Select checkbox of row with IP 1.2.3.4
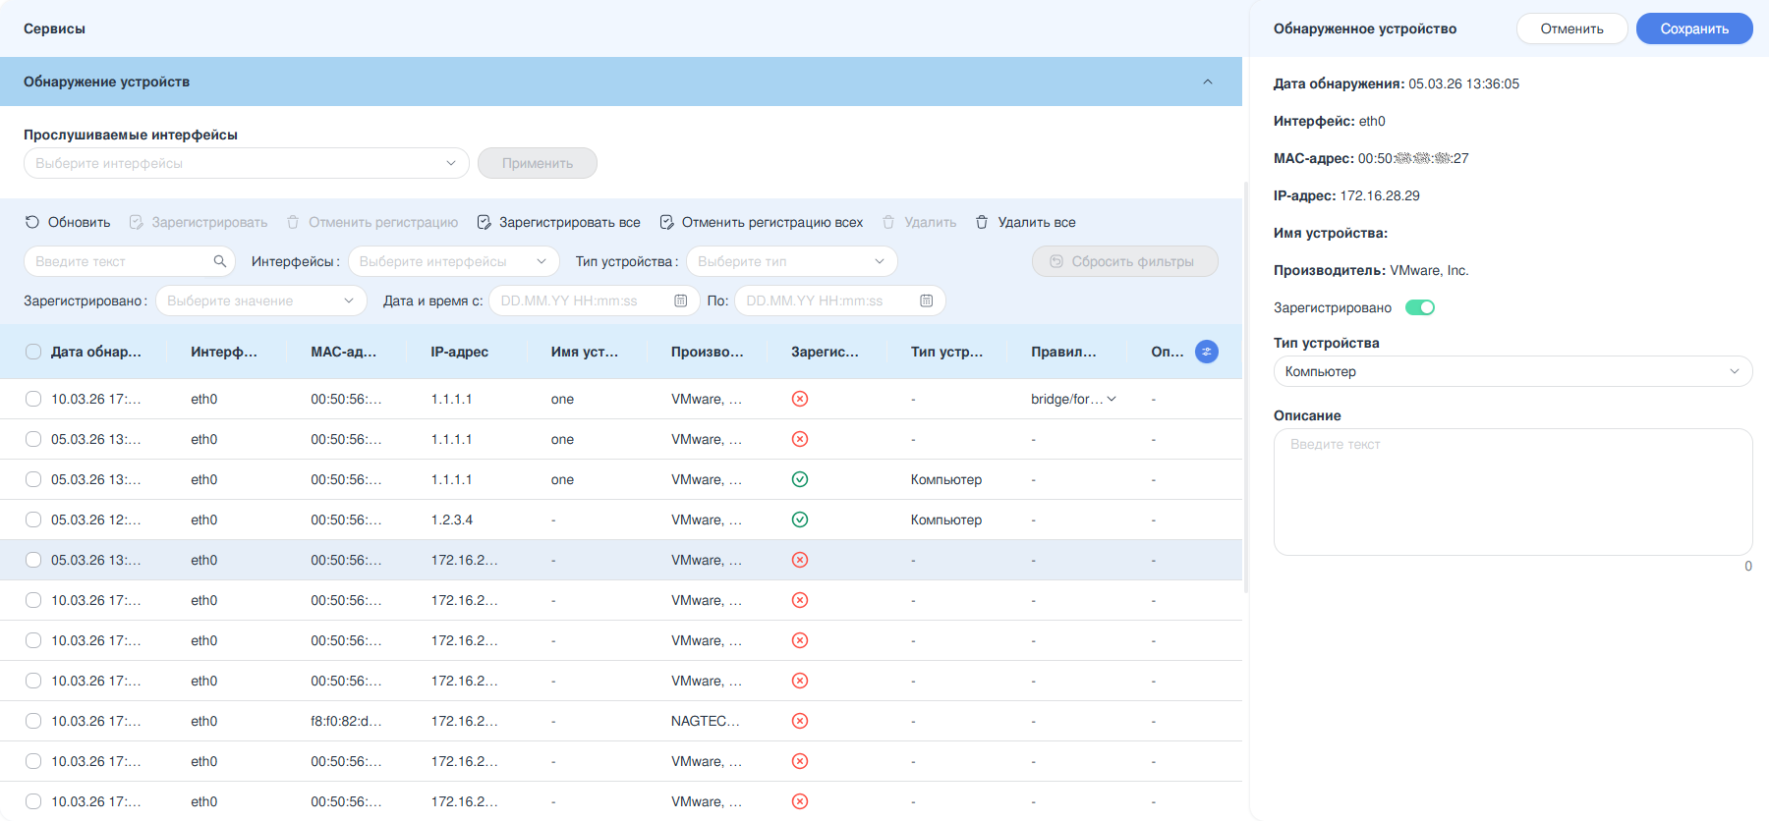Screen dimensions: 1769x821 (x=33, y=520)
